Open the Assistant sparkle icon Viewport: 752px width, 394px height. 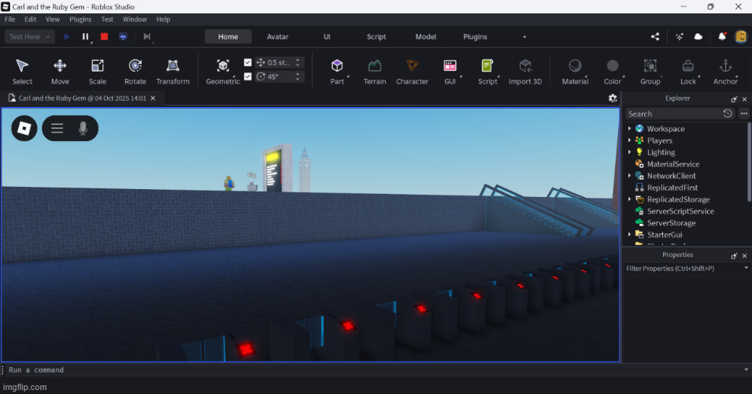pyautogui.click(x=680, y=36)
